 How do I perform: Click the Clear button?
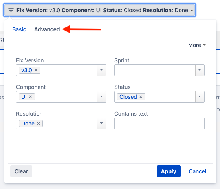[21, 171]
